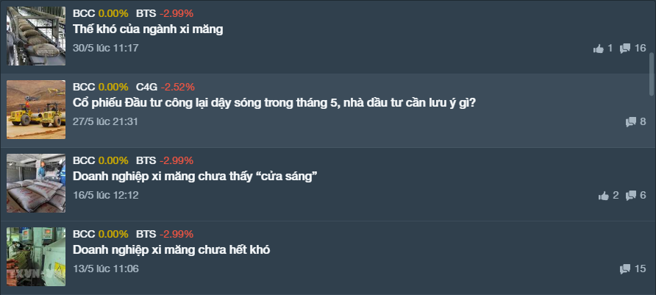The width and height of the screenshot is (656, 295).
Task: Open the "Cổ phiếu Đầu tư công" article
Action: [274, 102]
